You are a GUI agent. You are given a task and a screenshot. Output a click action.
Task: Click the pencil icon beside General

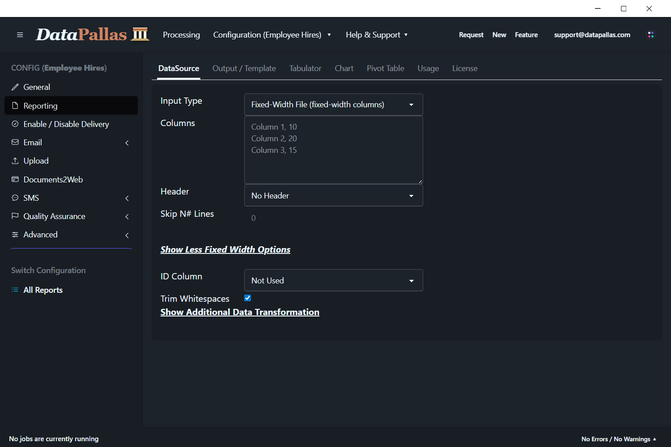pyautogui.click(x=15, y=87)
